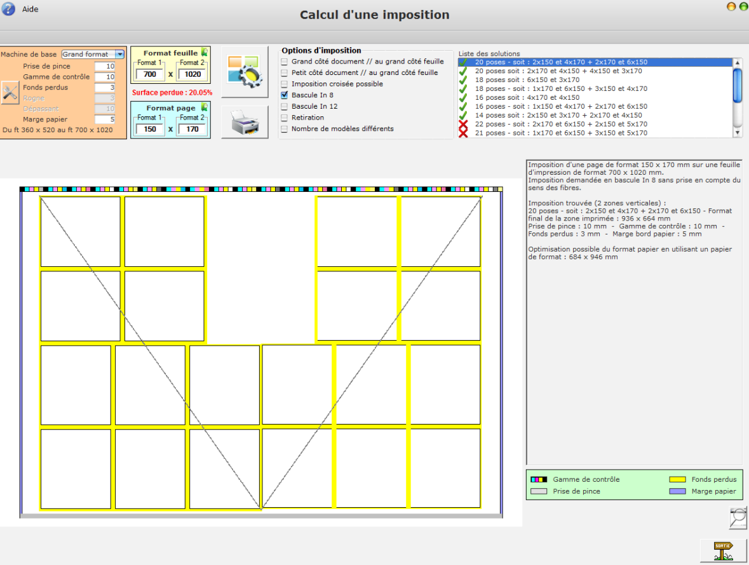Click the solutions list scroll-down arrow
749x565 pixels.
pos(737,133)
